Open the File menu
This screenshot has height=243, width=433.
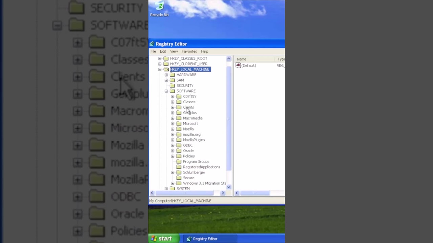point(153,51)
